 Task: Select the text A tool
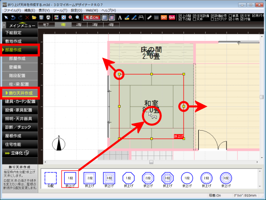pos(120,17)
